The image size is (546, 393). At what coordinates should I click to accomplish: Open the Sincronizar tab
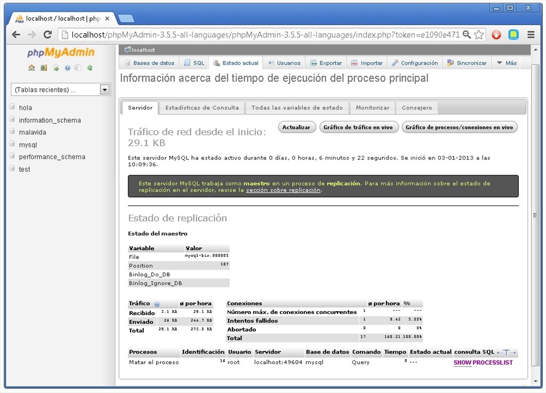point(467,63)
